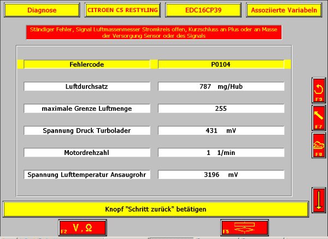Select the P0104 fault code cell
This screenshot has height=239, width=328.
tap(221, 64)
